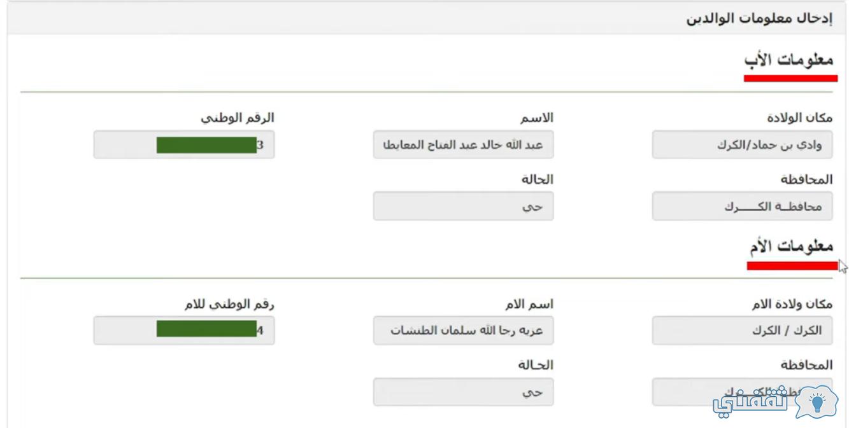Viewport: 849px width, 428px height.
Task: Click the مكان ولادة الام label
Action: click(x=795, y=304)
